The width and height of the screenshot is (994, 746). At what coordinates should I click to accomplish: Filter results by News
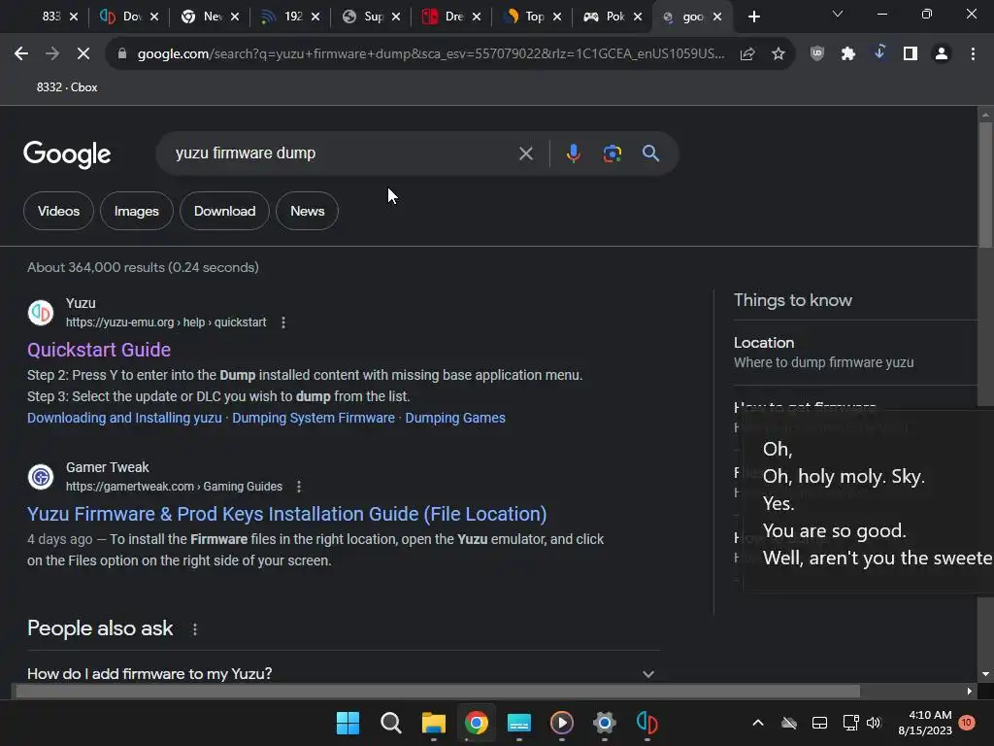[308, 211]
